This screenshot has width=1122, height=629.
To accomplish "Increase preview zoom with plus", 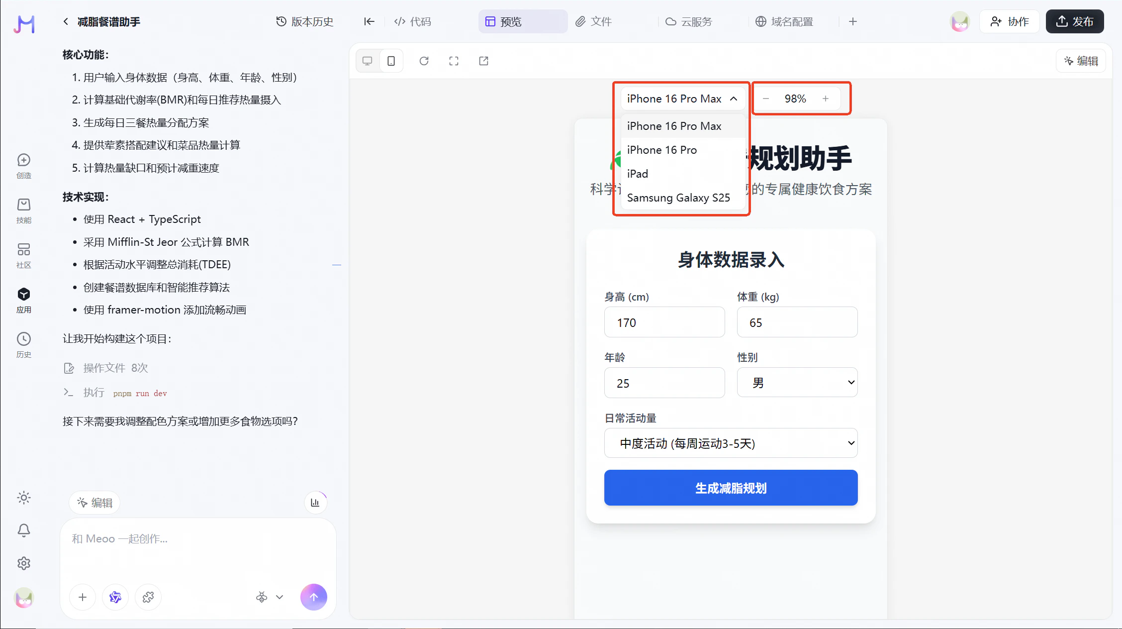I will click(x=826, y=99).
